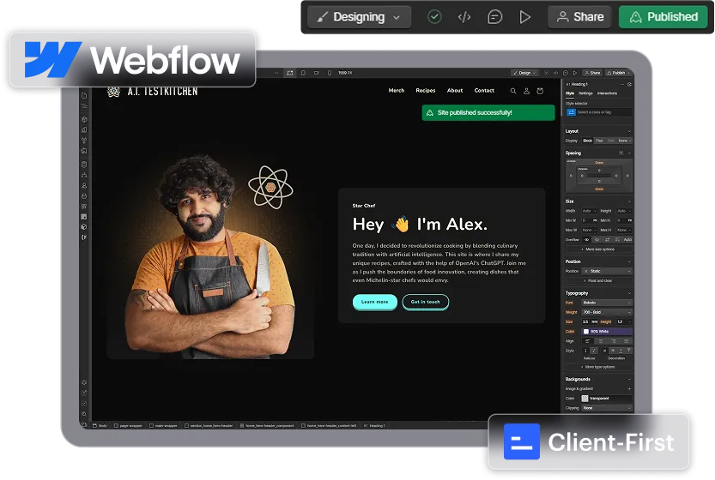Set Display to Block
The height and width of the screenshot is (480, 715).
click(x=588, y=141)
